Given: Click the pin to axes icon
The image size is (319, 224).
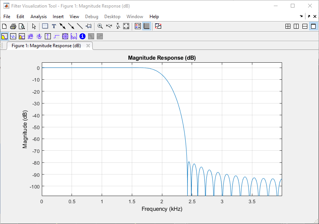Looking at the screenshot, I should [x=89, y=26].
